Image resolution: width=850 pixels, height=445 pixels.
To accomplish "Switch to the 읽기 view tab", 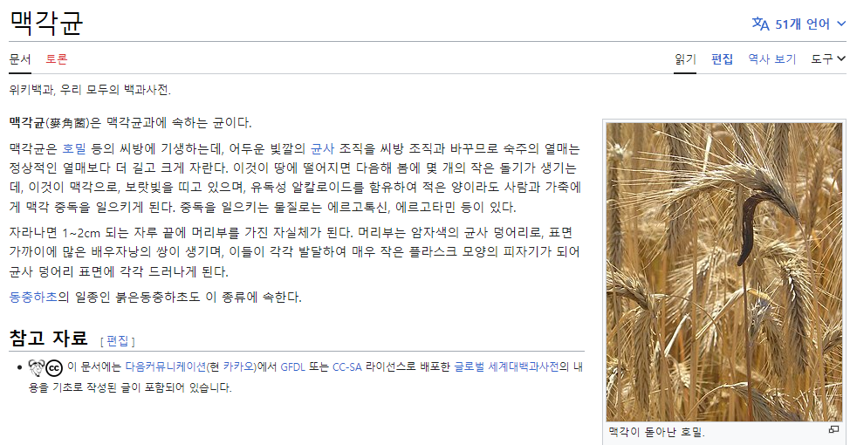I will coord(685,59).
